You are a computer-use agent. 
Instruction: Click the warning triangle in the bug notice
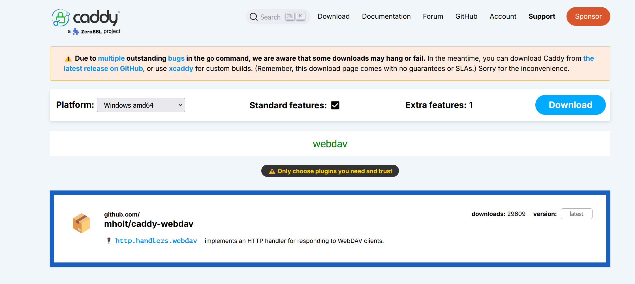[68, 59]
